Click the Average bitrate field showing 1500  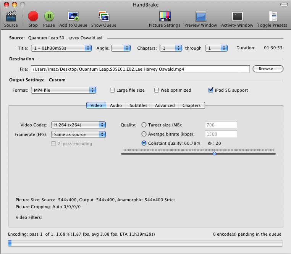221,134
